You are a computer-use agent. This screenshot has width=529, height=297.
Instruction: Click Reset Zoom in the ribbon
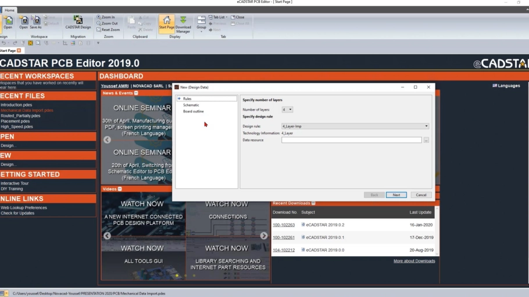[x=108, y=30]
